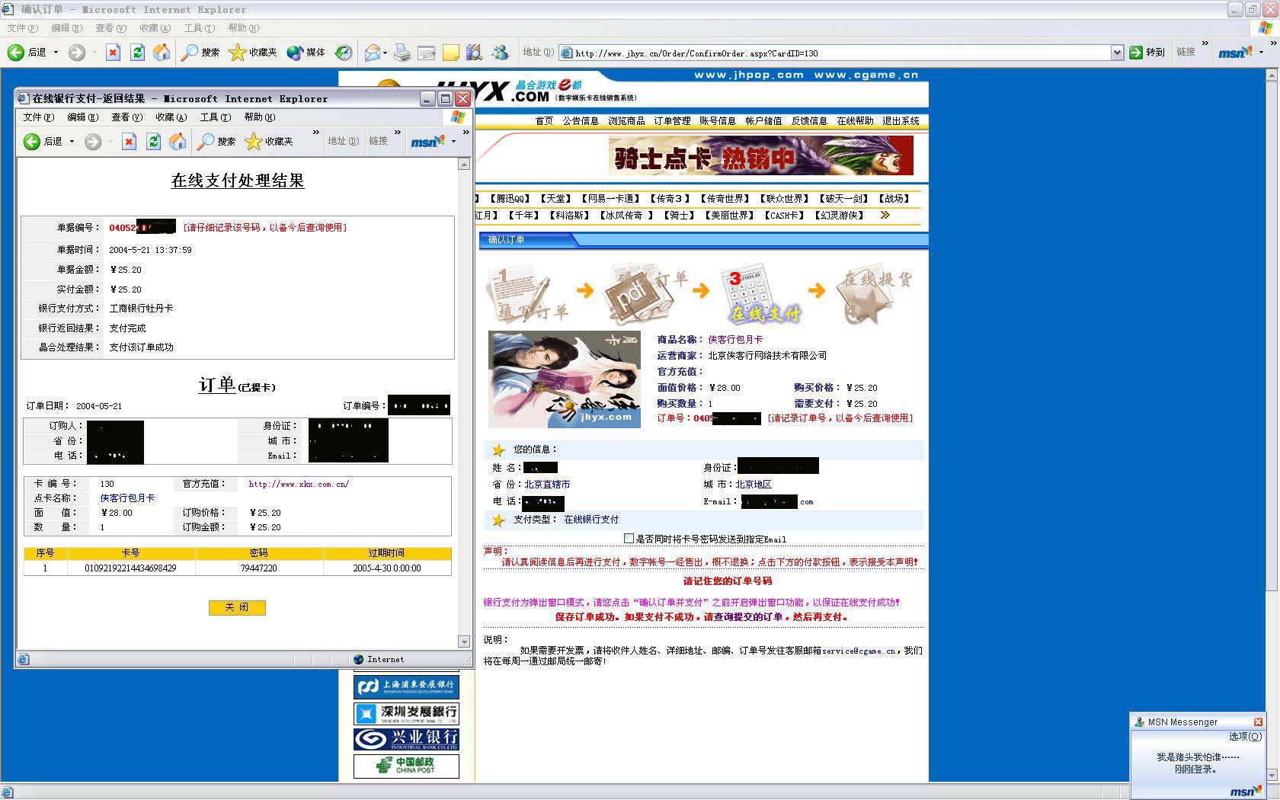
Task: Click Forward arrow in payment result popup
Action: [x=92, y=141]
